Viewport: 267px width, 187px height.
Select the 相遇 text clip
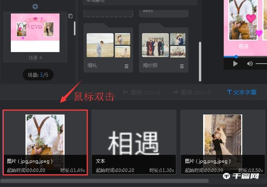tap(134, 142)
